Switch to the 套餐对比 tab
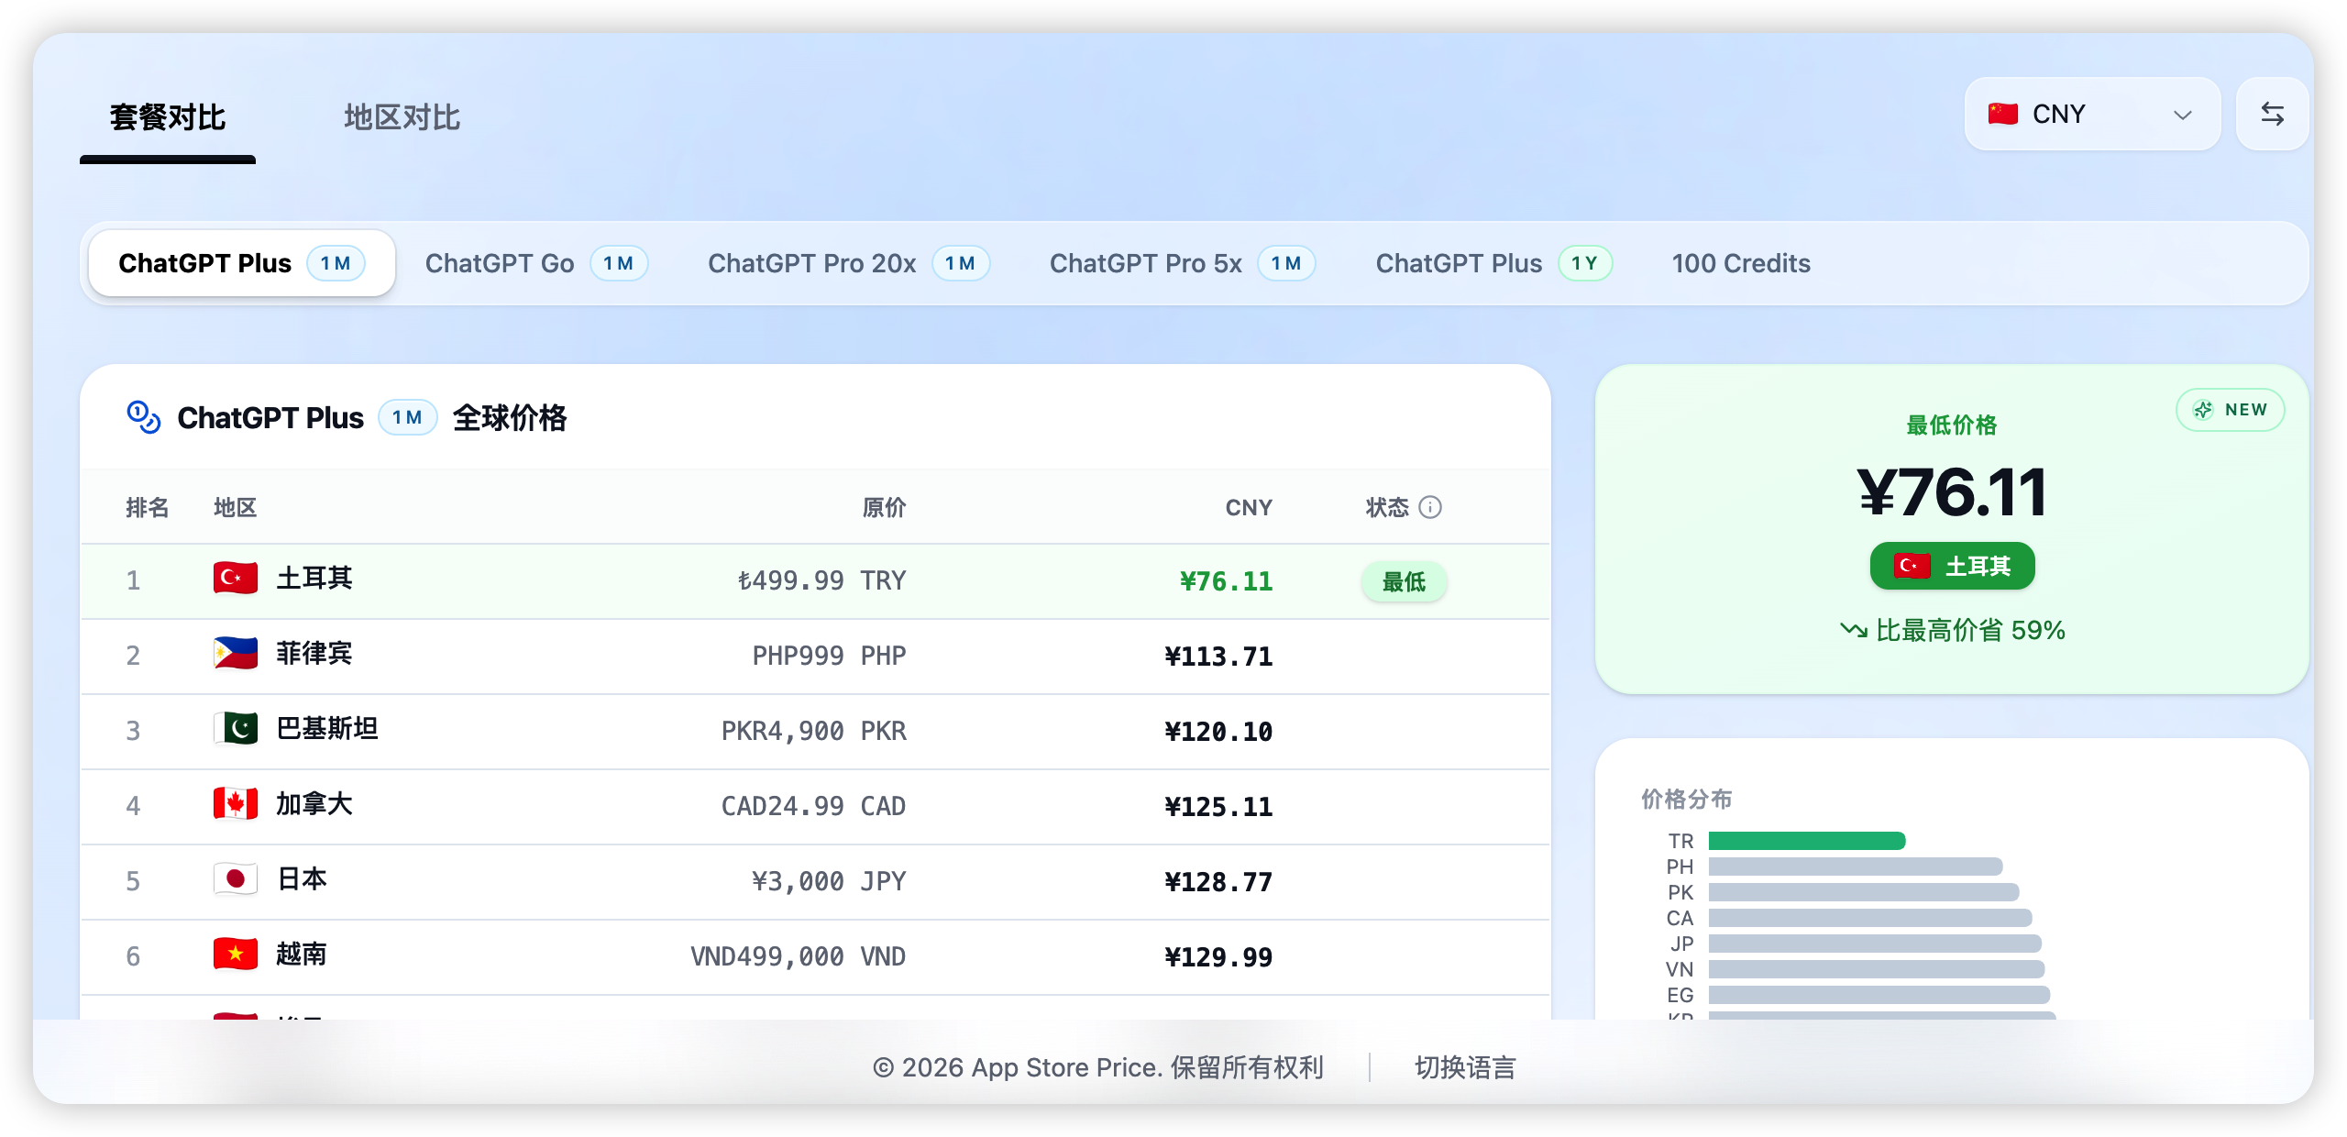This screenshot has width=2347, height=1137. (x=168, y=117)
